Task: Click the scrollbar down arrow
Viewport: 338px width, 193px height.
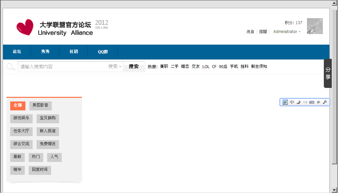Action: [334, 190]
